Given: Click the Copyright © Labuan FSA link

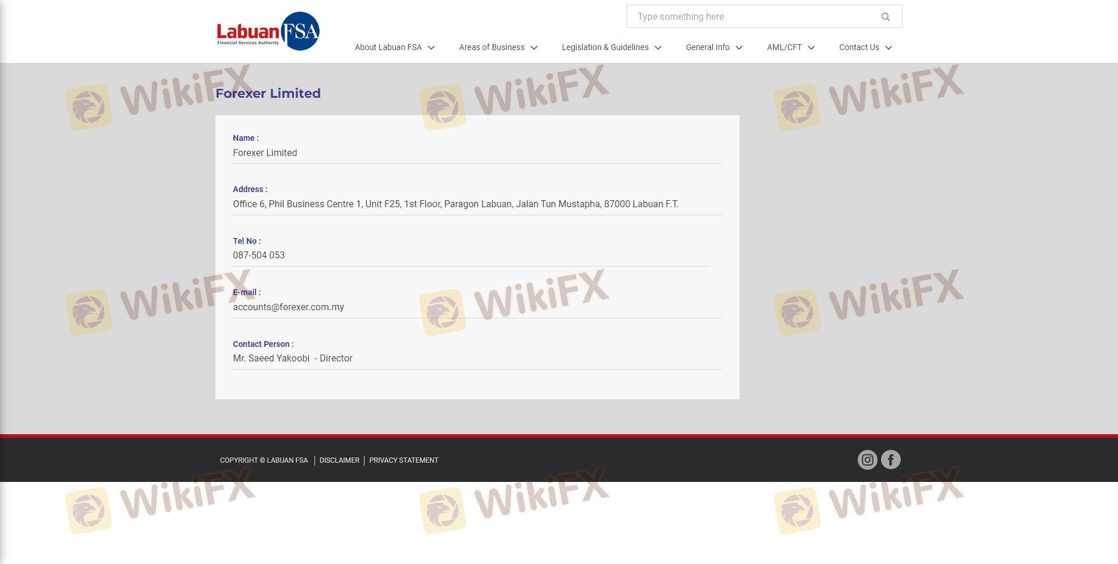Looking at the screenshot, I should (264, 460).
